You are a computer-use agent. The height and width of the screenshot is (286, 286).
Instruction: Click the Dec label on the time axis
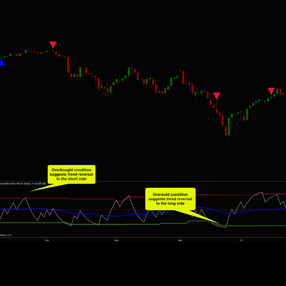[x=180, y=240]
